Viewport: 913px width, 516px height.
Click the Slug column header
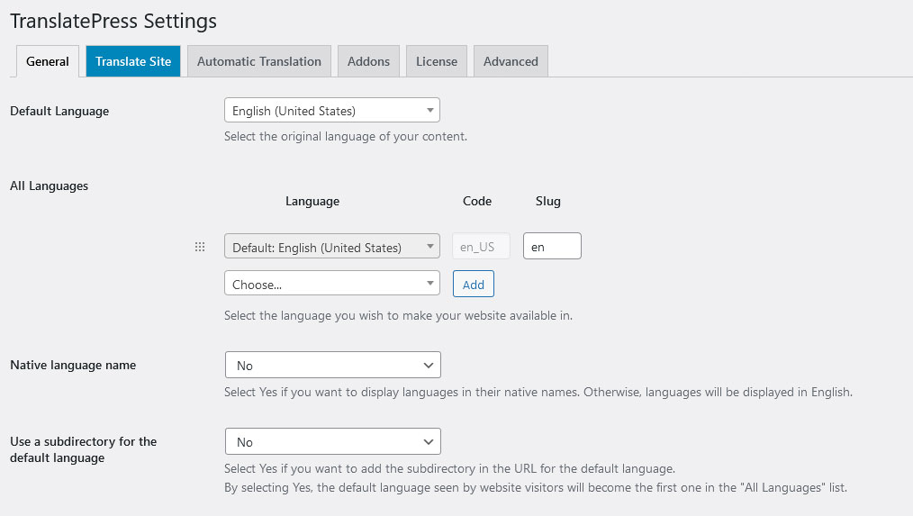tap(548, 202)
